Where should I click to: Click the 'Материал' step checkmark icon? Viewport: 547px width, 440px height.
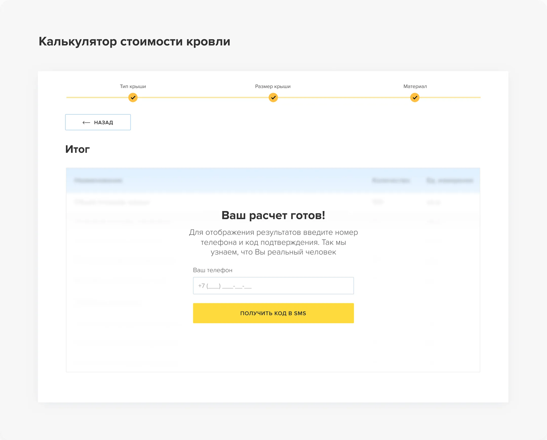[415, 97]
